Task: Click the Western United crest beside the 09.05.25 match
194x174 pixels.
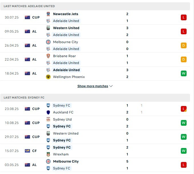Action: (48, 28)
